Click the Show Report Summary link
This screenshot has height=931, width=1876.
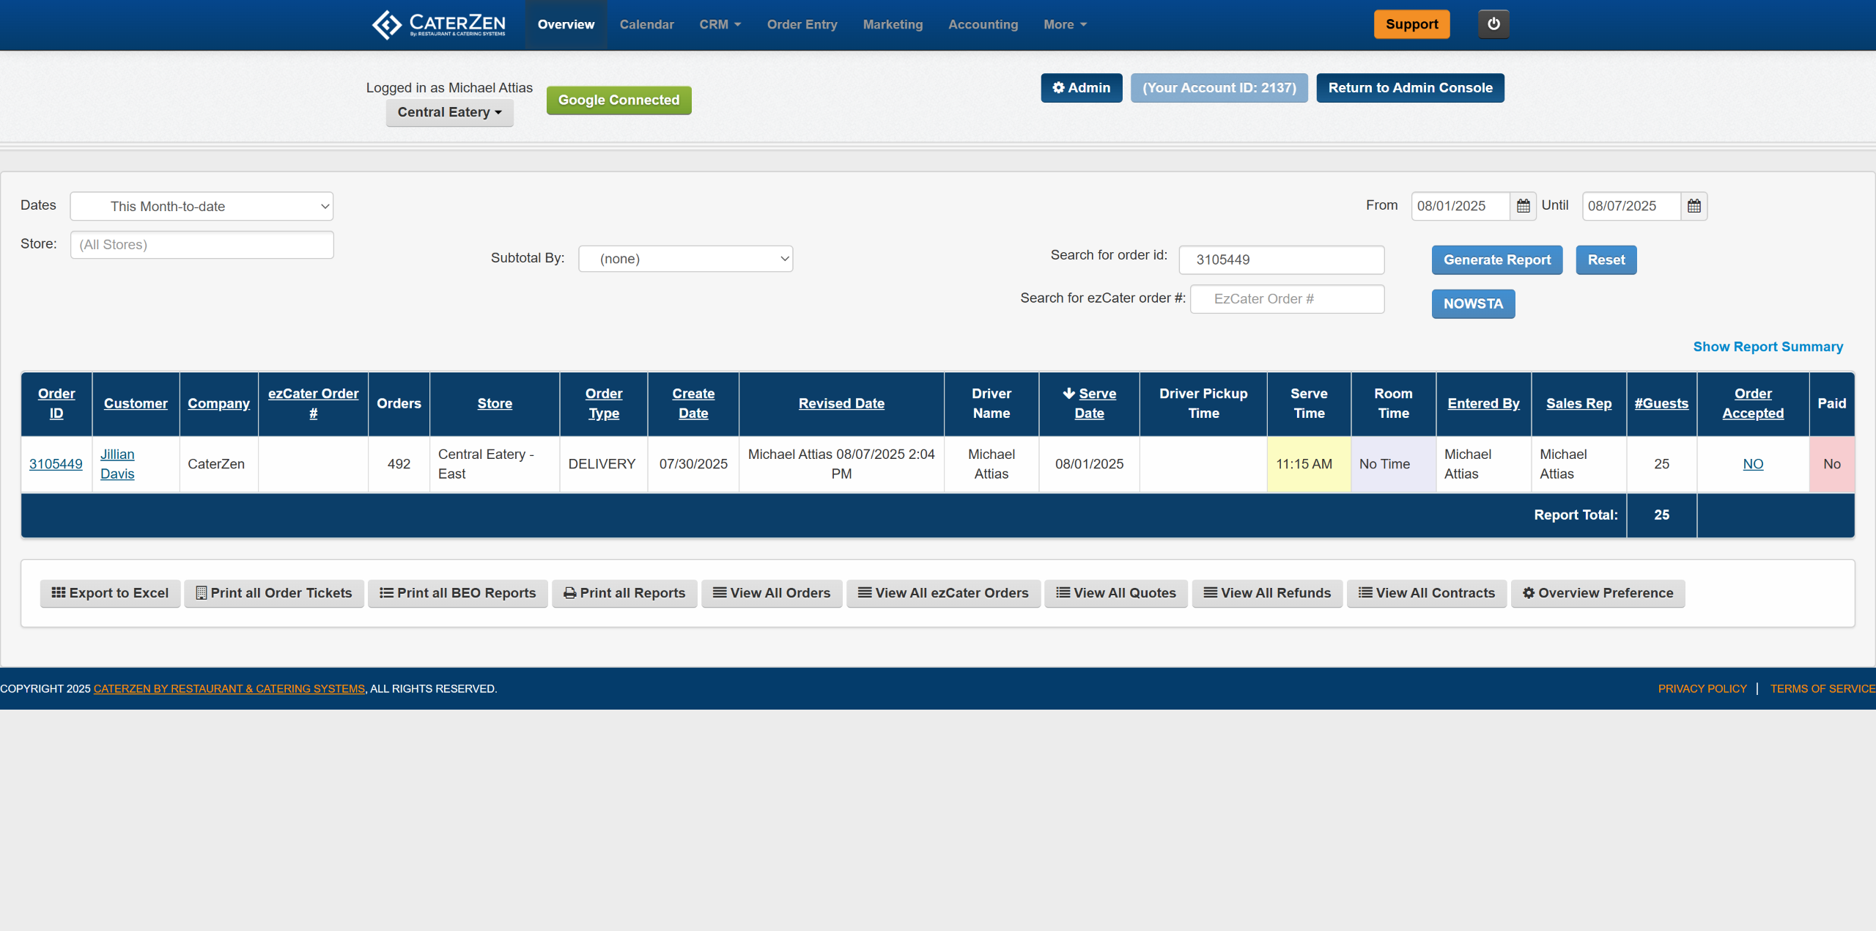coord(1768,347)
